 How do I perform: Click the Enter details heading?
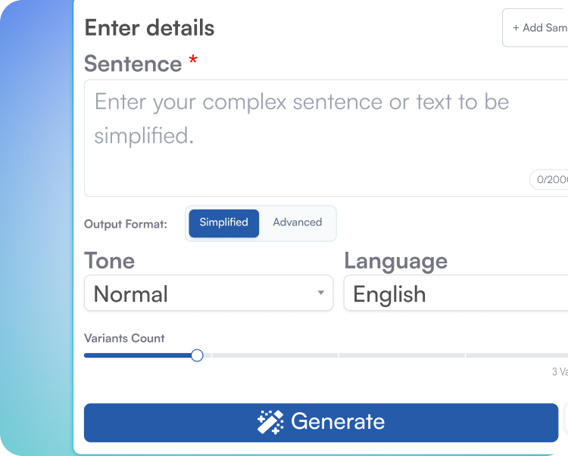[149, 28]
